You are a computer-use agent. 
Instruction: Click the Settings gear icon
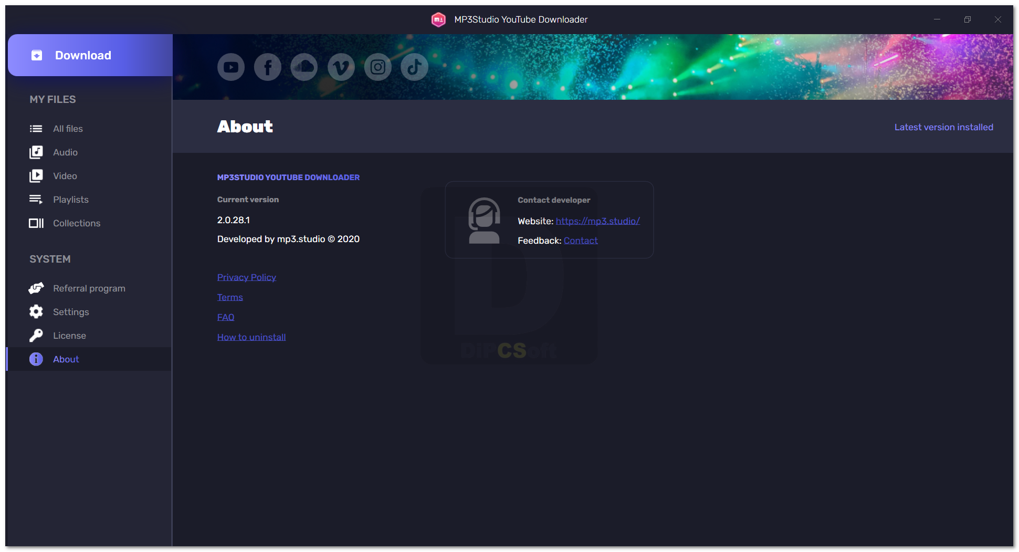(36, 312)
